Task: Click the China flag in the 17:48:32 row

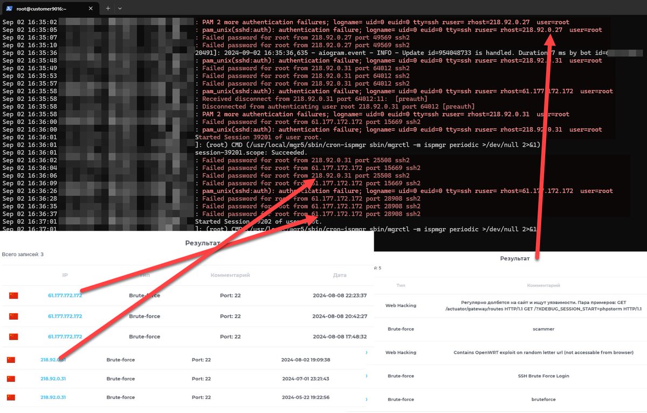Action: tap(13, 336)
